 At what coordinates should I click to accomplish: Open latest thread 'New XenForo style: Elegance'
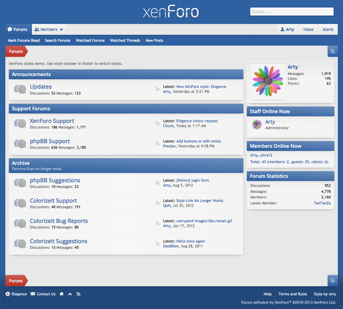pyautogui.click(x=201, y=86)
